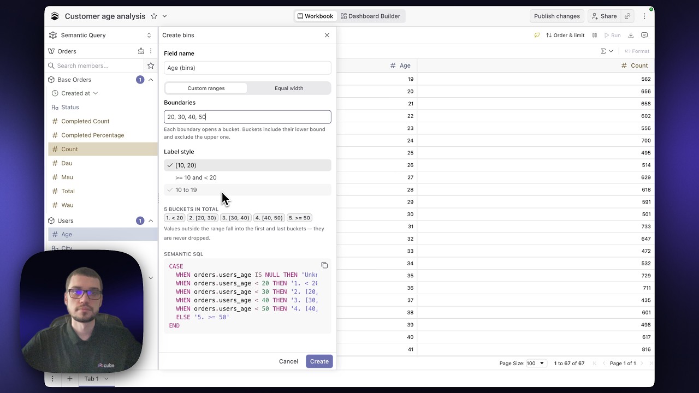Switch to the Dashboard Builder view
699x393 pixels.
point(370,16)
